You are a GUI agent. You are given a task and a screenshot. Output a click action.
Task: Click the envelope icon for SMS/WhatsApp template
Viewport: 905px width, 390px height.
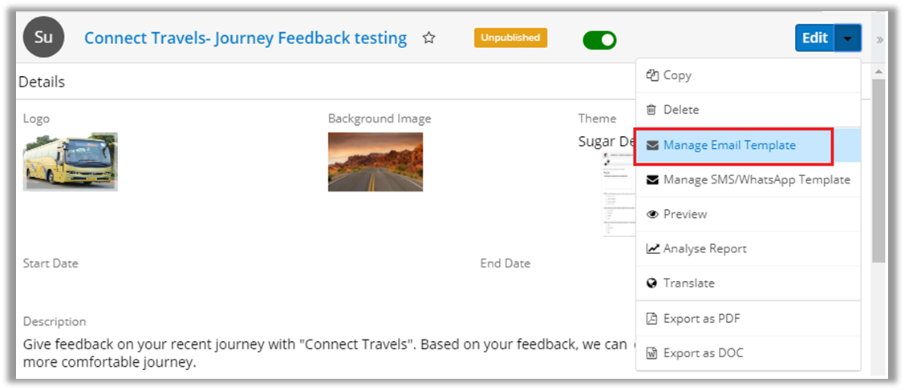[x=652, y=179]
